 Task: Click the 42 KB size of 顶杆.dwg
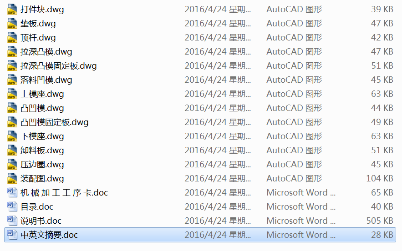(382, 37)
